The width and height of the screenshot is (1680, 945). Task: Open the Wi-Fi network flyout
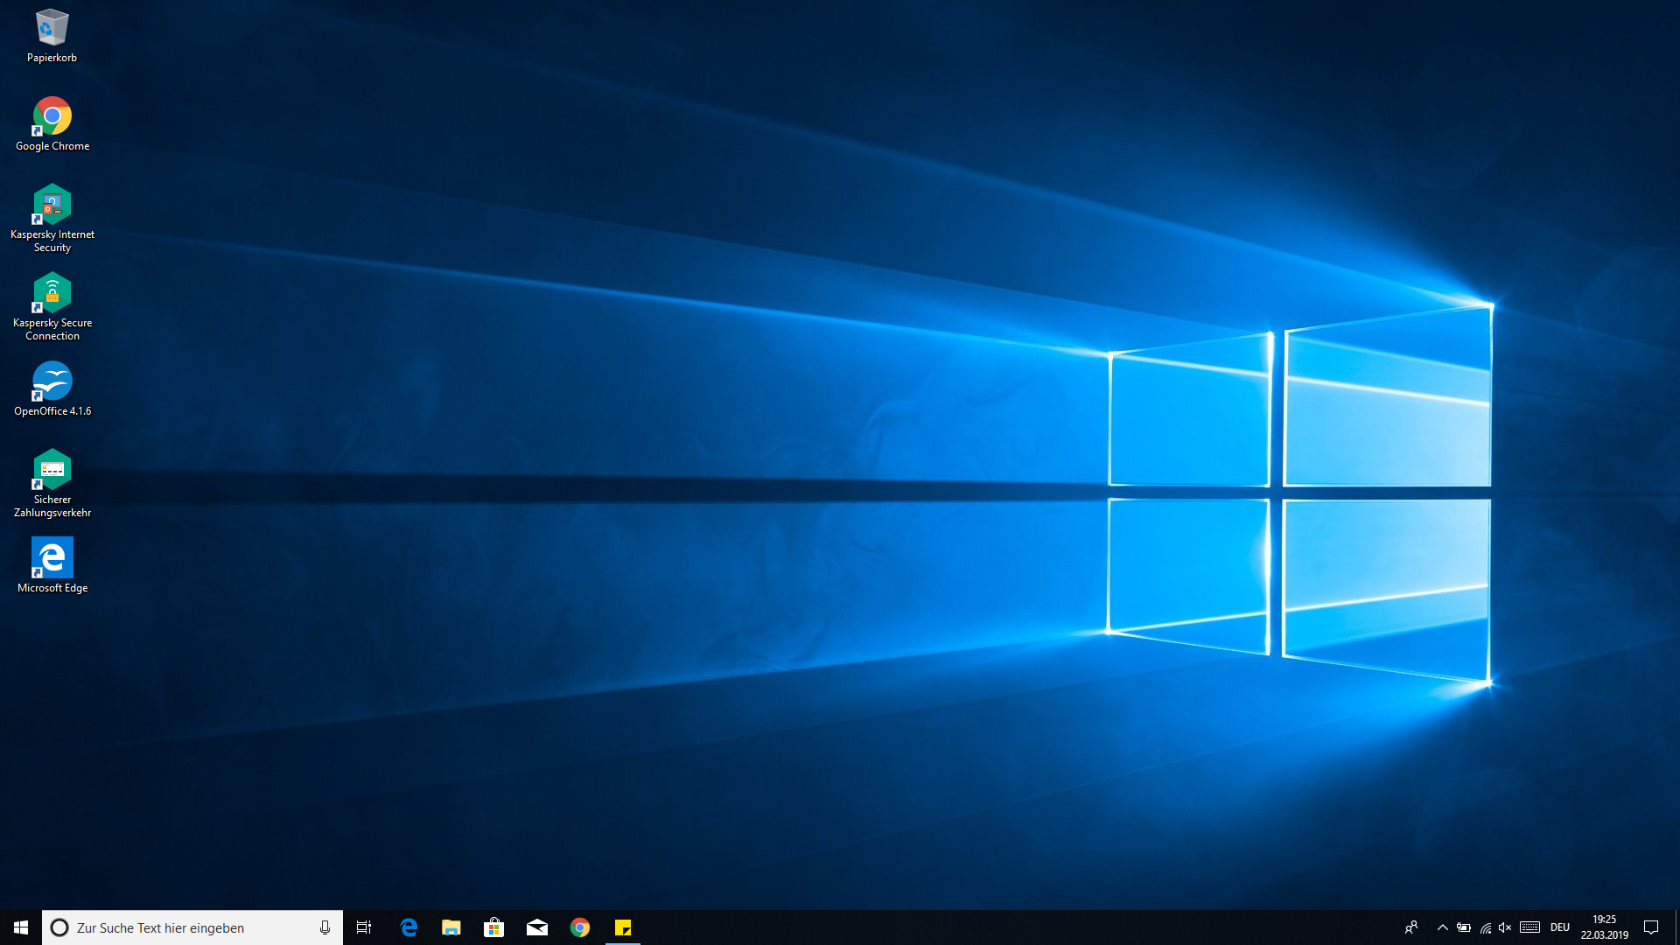point(1485,927)
